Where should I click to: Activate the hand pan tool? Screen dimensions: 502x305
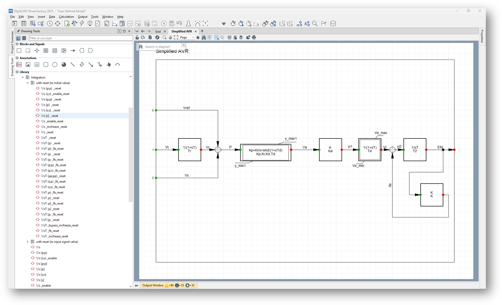point(170,37)
